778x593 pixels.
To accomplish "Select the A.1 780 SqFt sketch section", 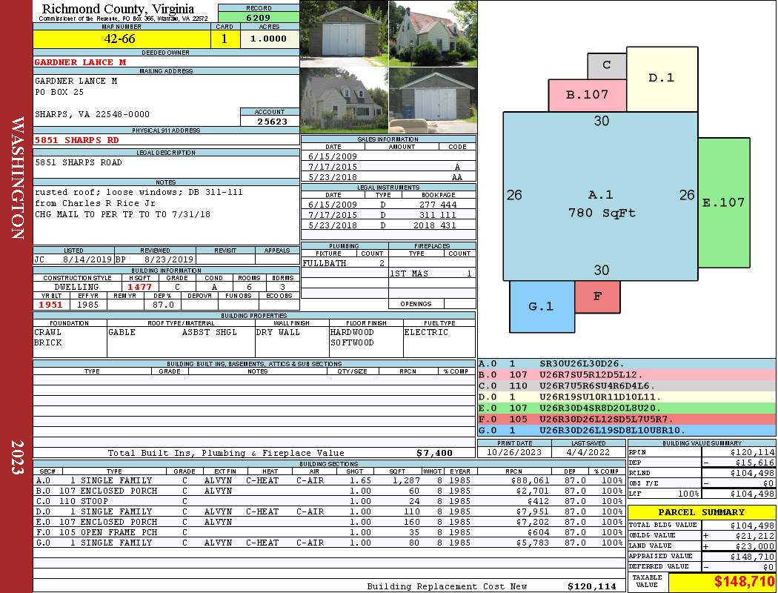I will pyautogui.click(x=600, y=196).
